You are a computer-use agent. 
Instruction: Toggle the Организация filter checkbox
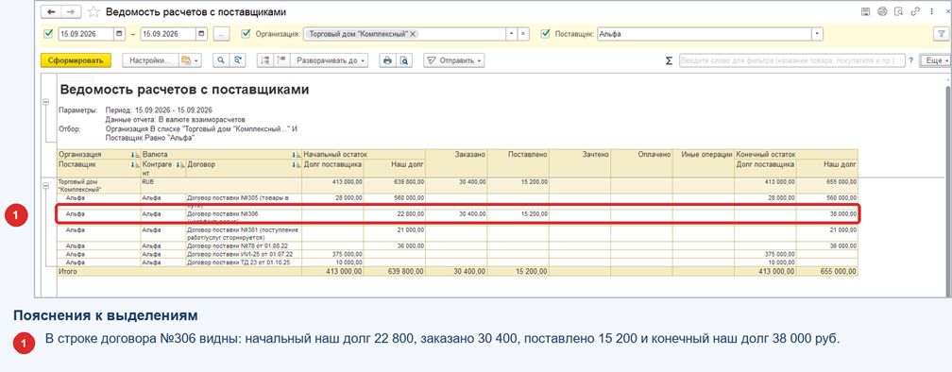246,34
